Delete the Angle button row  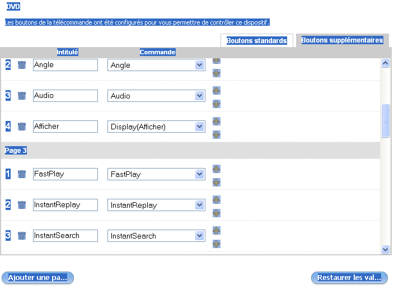(22, 65)
